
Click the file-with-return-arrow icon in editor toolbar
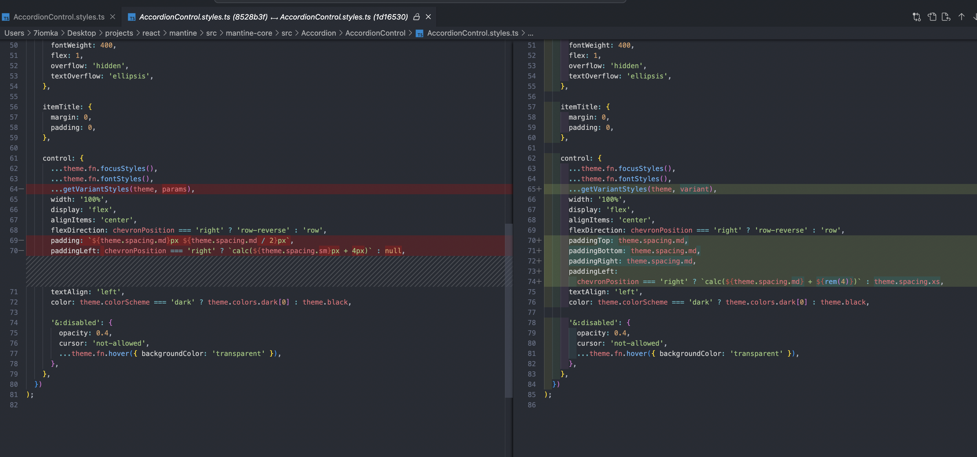(x=946, y=17)
